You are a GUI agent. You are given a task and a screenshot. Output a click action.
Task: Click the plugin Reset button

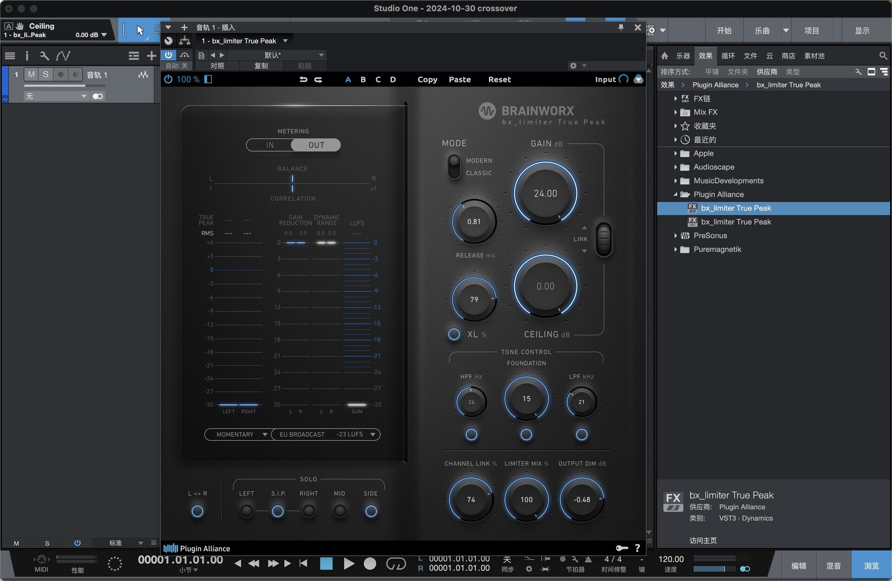point(499,79)
